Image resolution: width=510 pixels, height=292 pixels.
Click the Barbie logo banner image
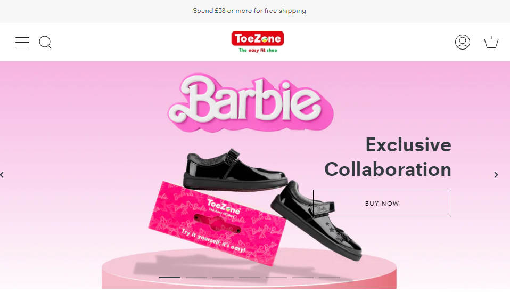[250, 102]
